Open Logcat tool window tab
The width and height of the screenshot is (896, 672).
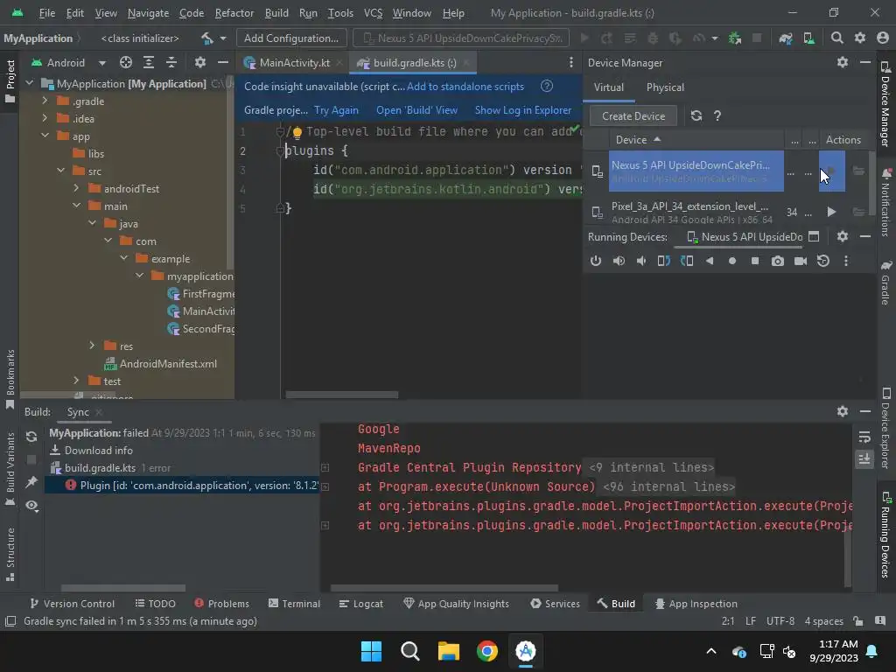tap(361, 604)
